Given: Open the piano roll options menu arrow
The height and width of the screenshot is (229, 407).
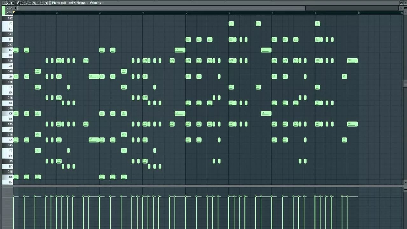Looking at the screenshot, I should 4,3.
